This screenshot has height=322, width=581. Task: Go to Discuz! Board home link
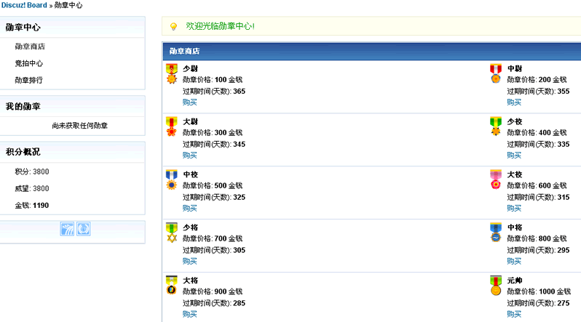(24, 5)
